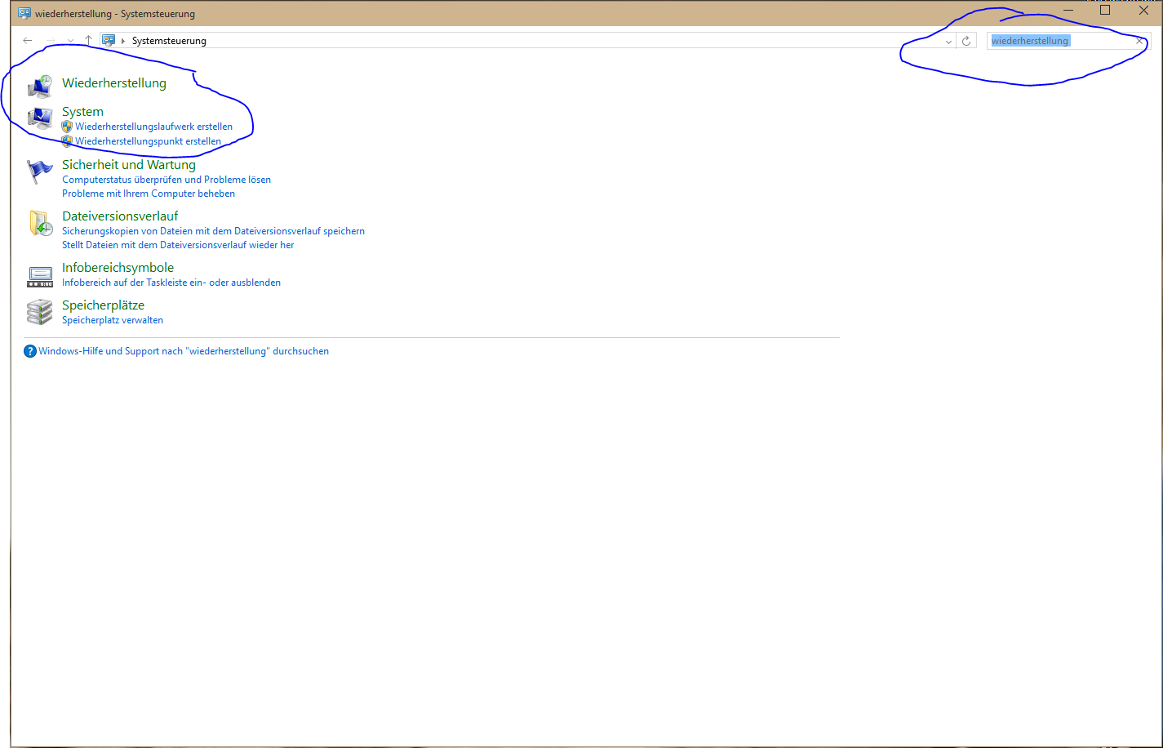The height and width of the screenshot is (748, 1163).
Task: Open Wiederherstellungslaufwerk erstellen
Action: [154, 127]
